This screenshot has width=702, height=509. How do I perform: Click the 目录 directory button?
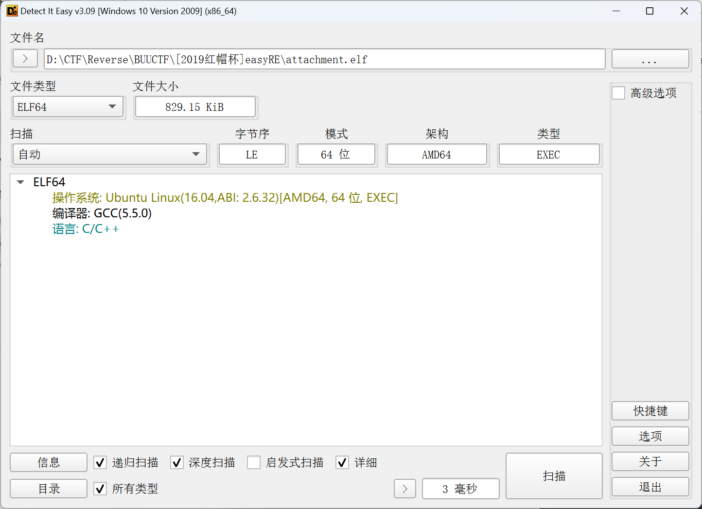49,489
